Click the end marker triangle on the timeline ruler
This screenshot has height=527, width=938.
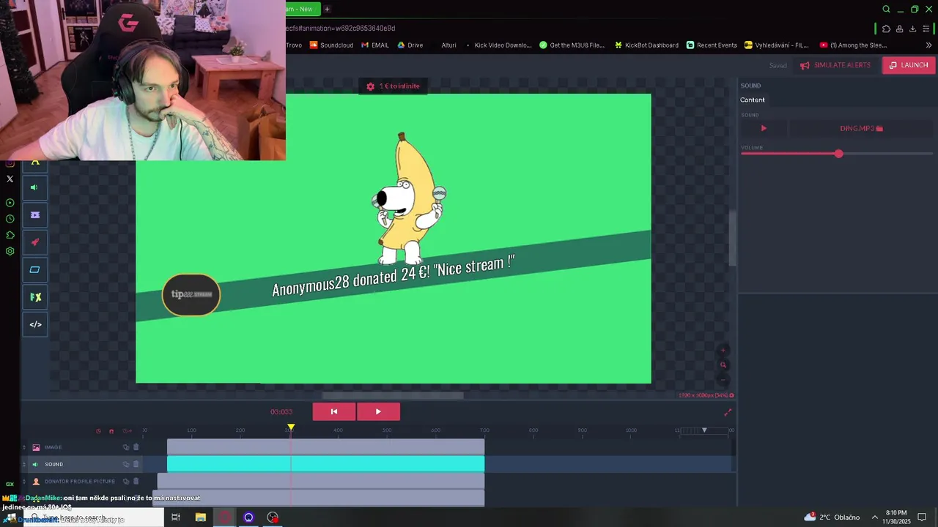704,430
